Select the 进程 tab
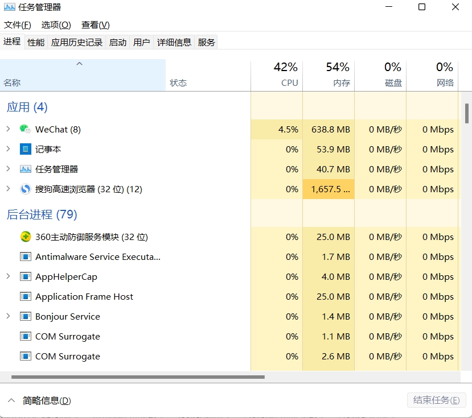The width and height of the screenshot is (472, 418). [x=12, y=42]
